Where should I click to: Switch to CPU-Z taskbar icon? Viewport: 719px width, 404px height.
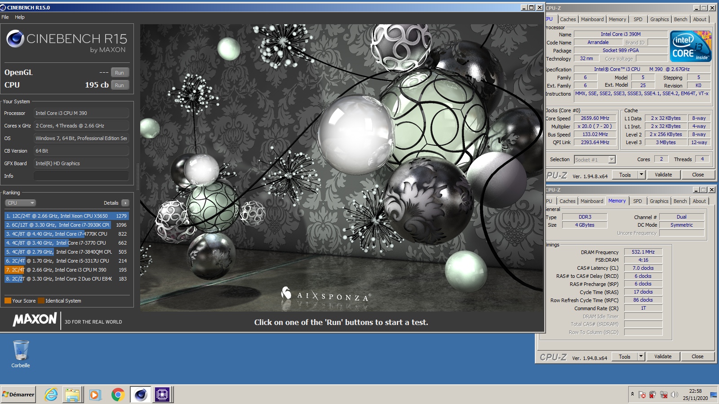pyautogui.click(x=162, y=395)
